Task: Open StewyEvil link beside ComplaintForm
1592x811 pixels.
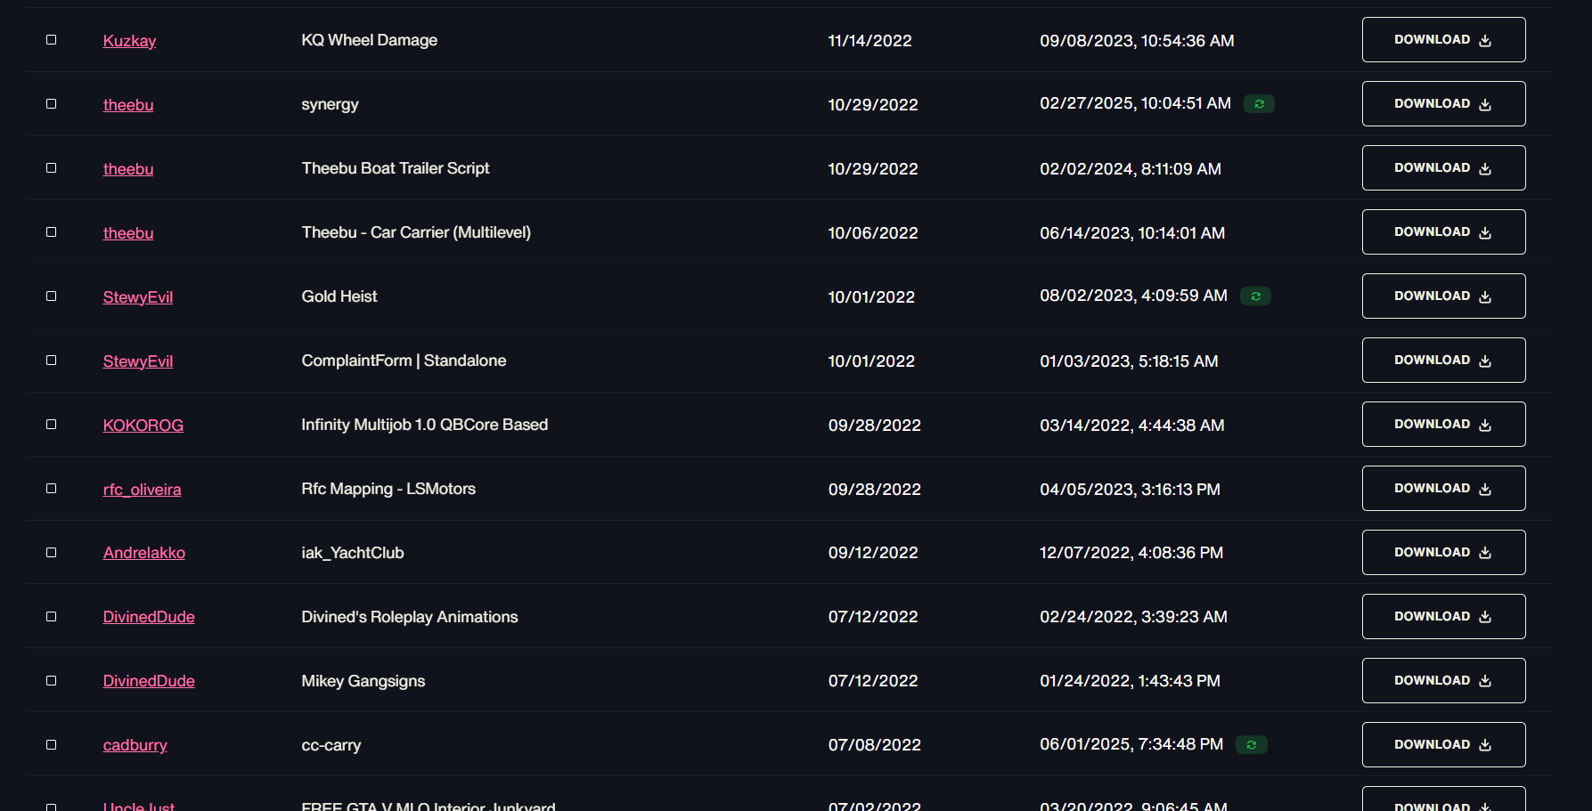Action: [x=138, y=361]
